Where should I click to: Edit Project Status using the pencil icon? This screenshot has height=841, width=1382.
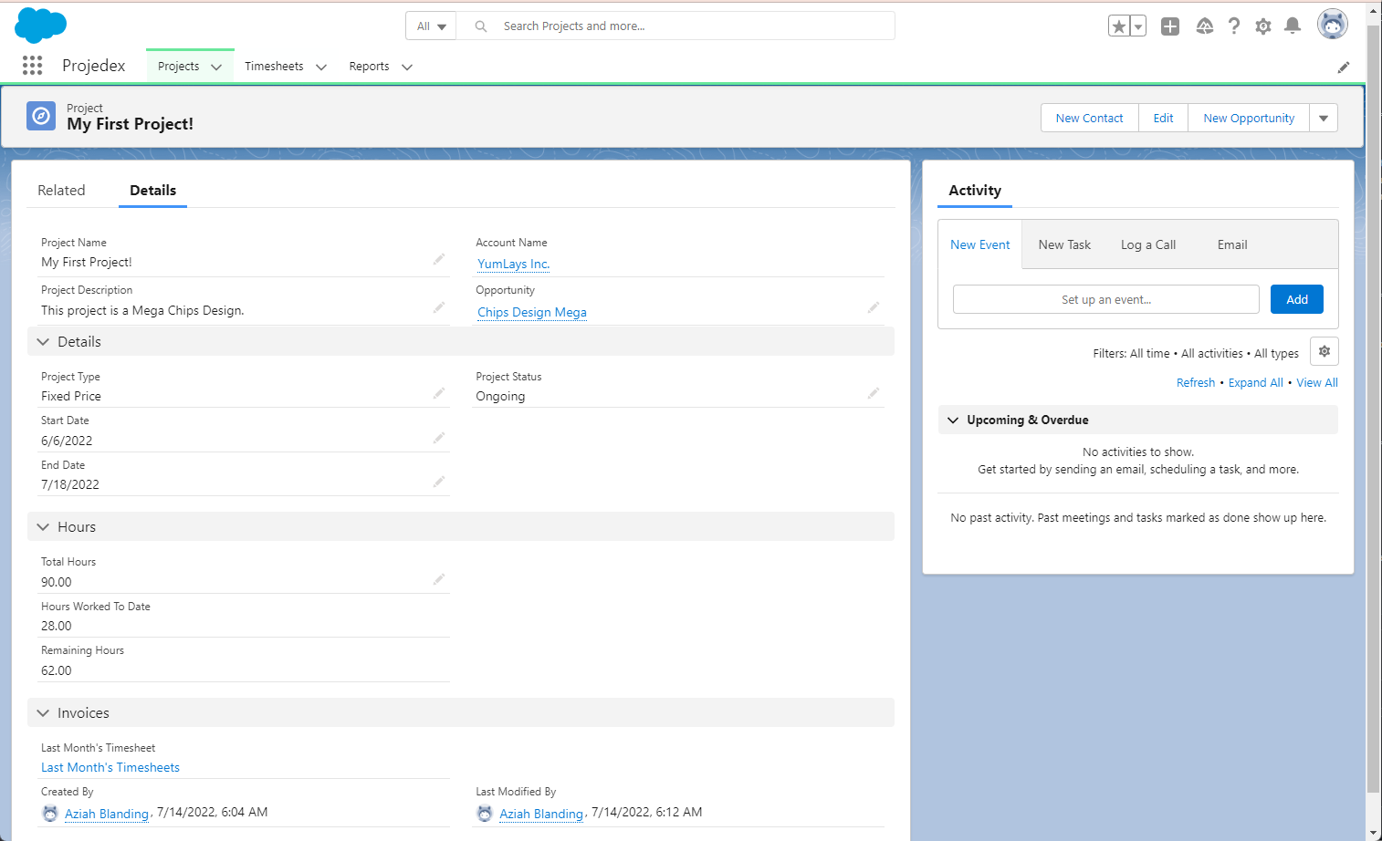click(874, 393)
